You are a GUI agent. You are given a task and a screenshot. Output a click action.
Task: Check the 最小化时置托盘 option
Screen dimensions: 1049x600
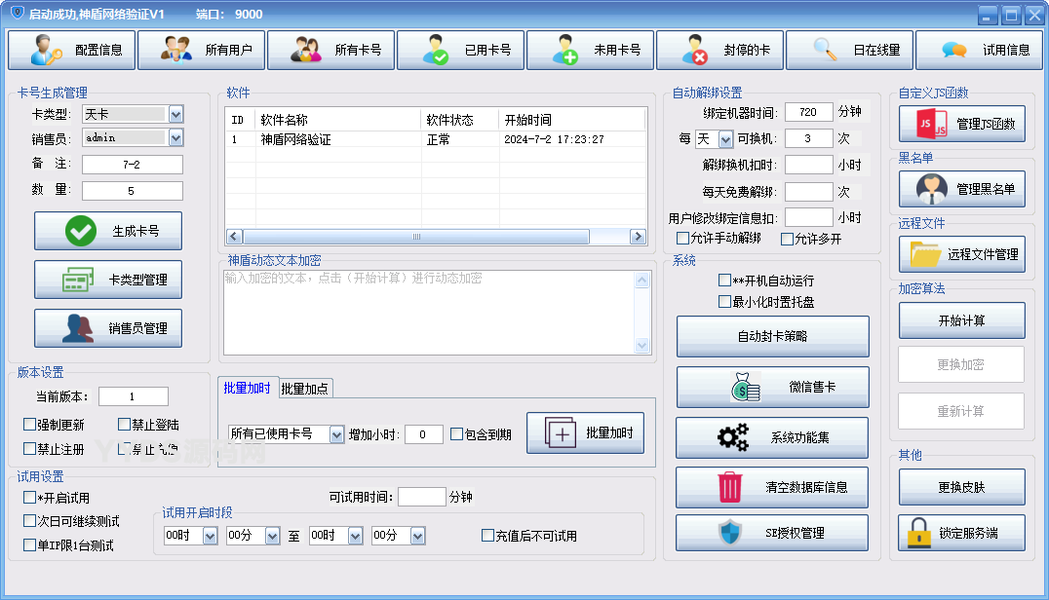tap(724, 302)
